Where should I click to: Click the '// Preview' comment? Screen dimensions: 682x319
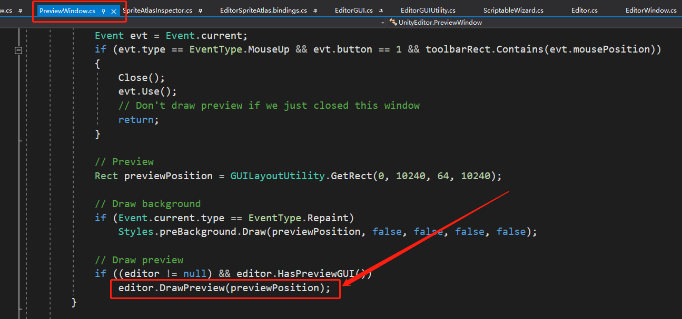[x=124, y=162]
